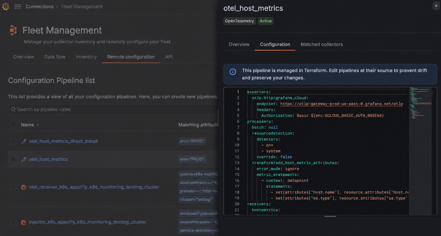
Task: Click the presets=~".*otel-rec attribute tag
Action: [198, 191]
